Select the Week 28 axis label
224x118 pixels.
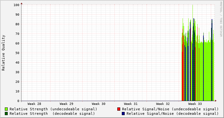coord(34,104)
